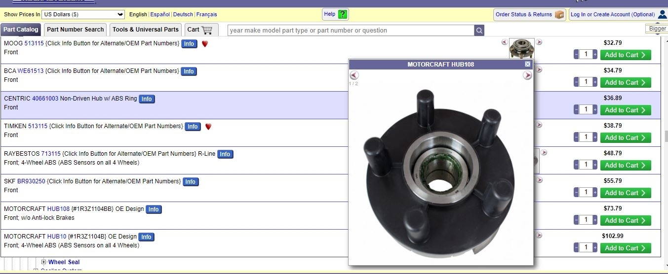The width and height of the screenshot is (668, 274).
Task: Click the page vertical scrollbar thumb
Action: [x=666, y=136]
